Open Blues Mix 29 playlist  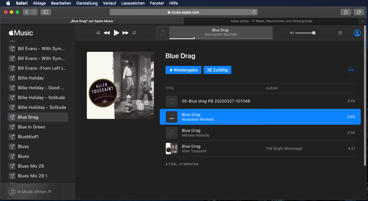(38, 166)
